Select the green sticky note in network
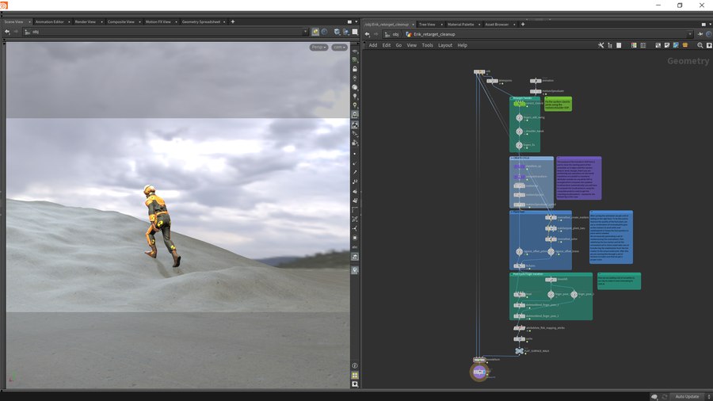713x401 pixels. click(558, 104)
